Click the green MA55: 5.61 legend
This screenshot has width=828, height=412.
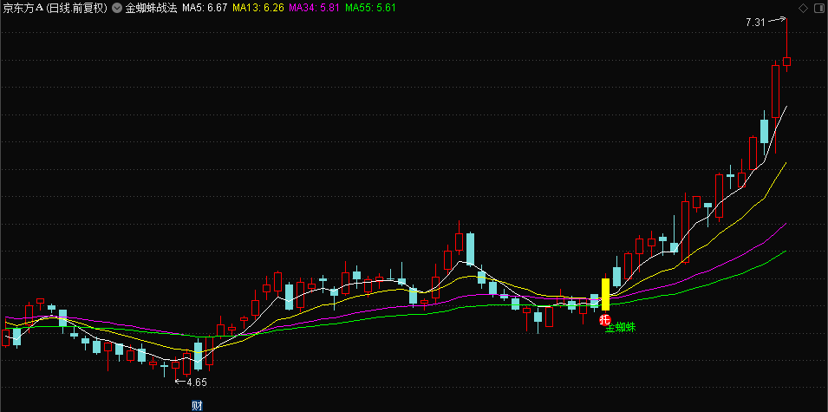pos(370,8)
